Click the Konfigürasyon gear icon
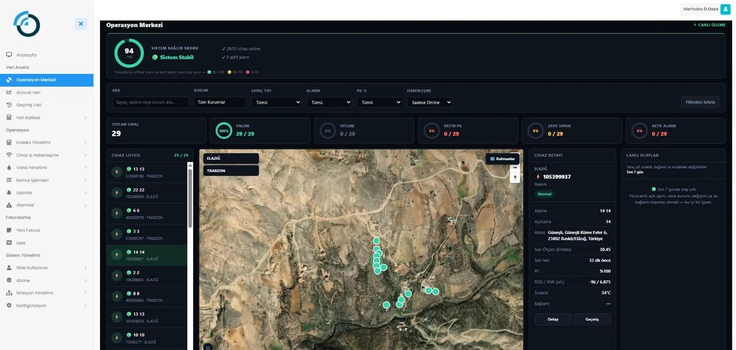736x350 pixels. pos(9,305)
